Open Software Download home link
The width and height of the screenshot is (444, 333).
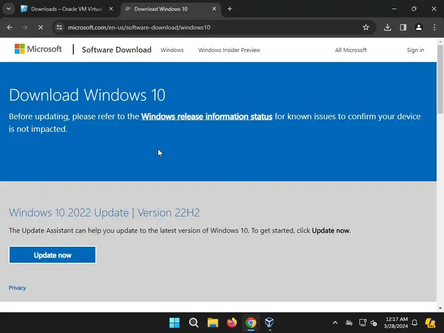click(x=117, y=50)
